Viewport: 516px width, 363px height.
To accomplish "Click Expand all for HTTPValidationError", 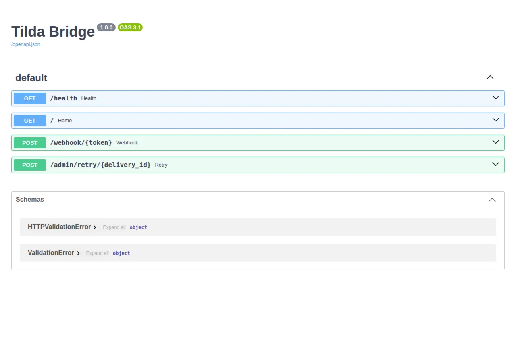I will click(x=114, y=227).
